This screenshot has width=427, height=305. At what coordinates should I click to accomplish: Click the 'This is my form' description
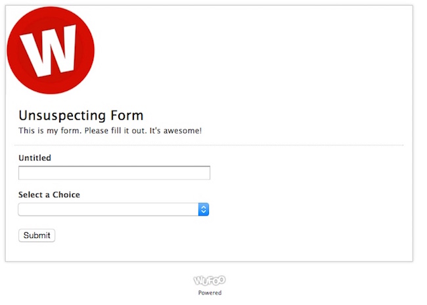110,131
